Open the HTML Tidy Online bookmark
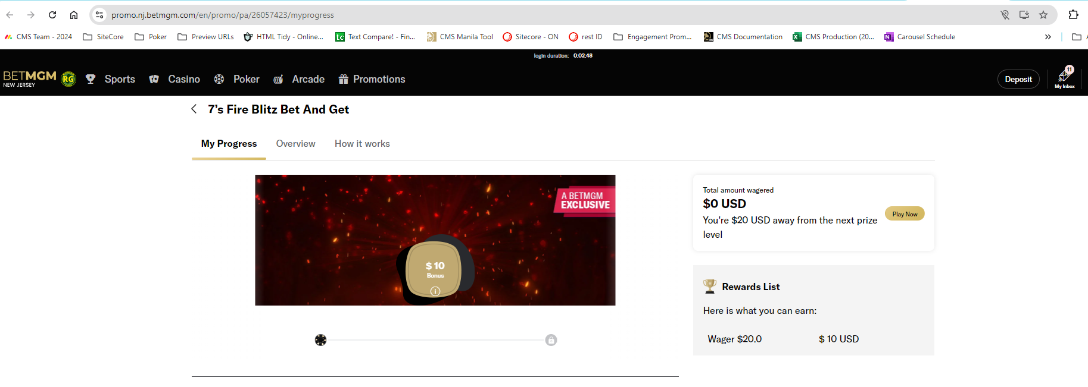 [283, 37]
